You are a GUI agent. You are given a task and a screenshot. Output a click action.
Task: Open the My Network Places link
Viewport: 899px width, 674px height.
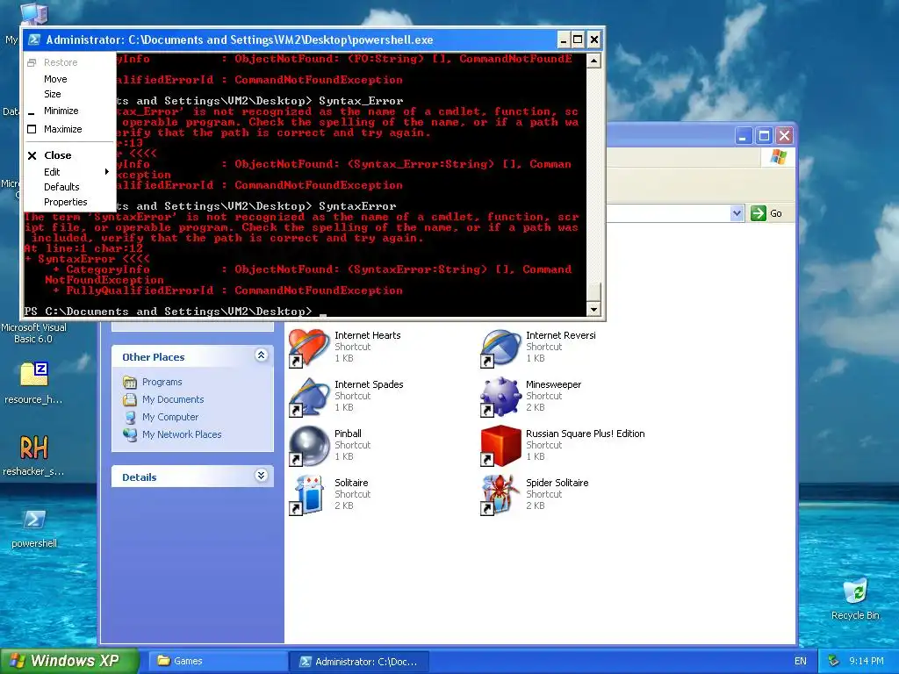click(182, 434)
